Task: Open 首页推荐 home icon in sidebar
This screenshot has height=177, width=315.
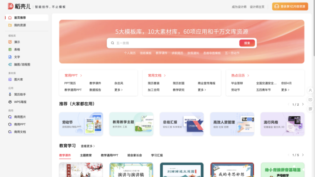Action: coord(10,17)
